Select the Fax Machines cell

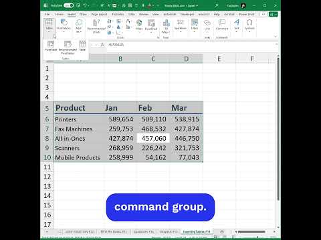tap(79, 129)
